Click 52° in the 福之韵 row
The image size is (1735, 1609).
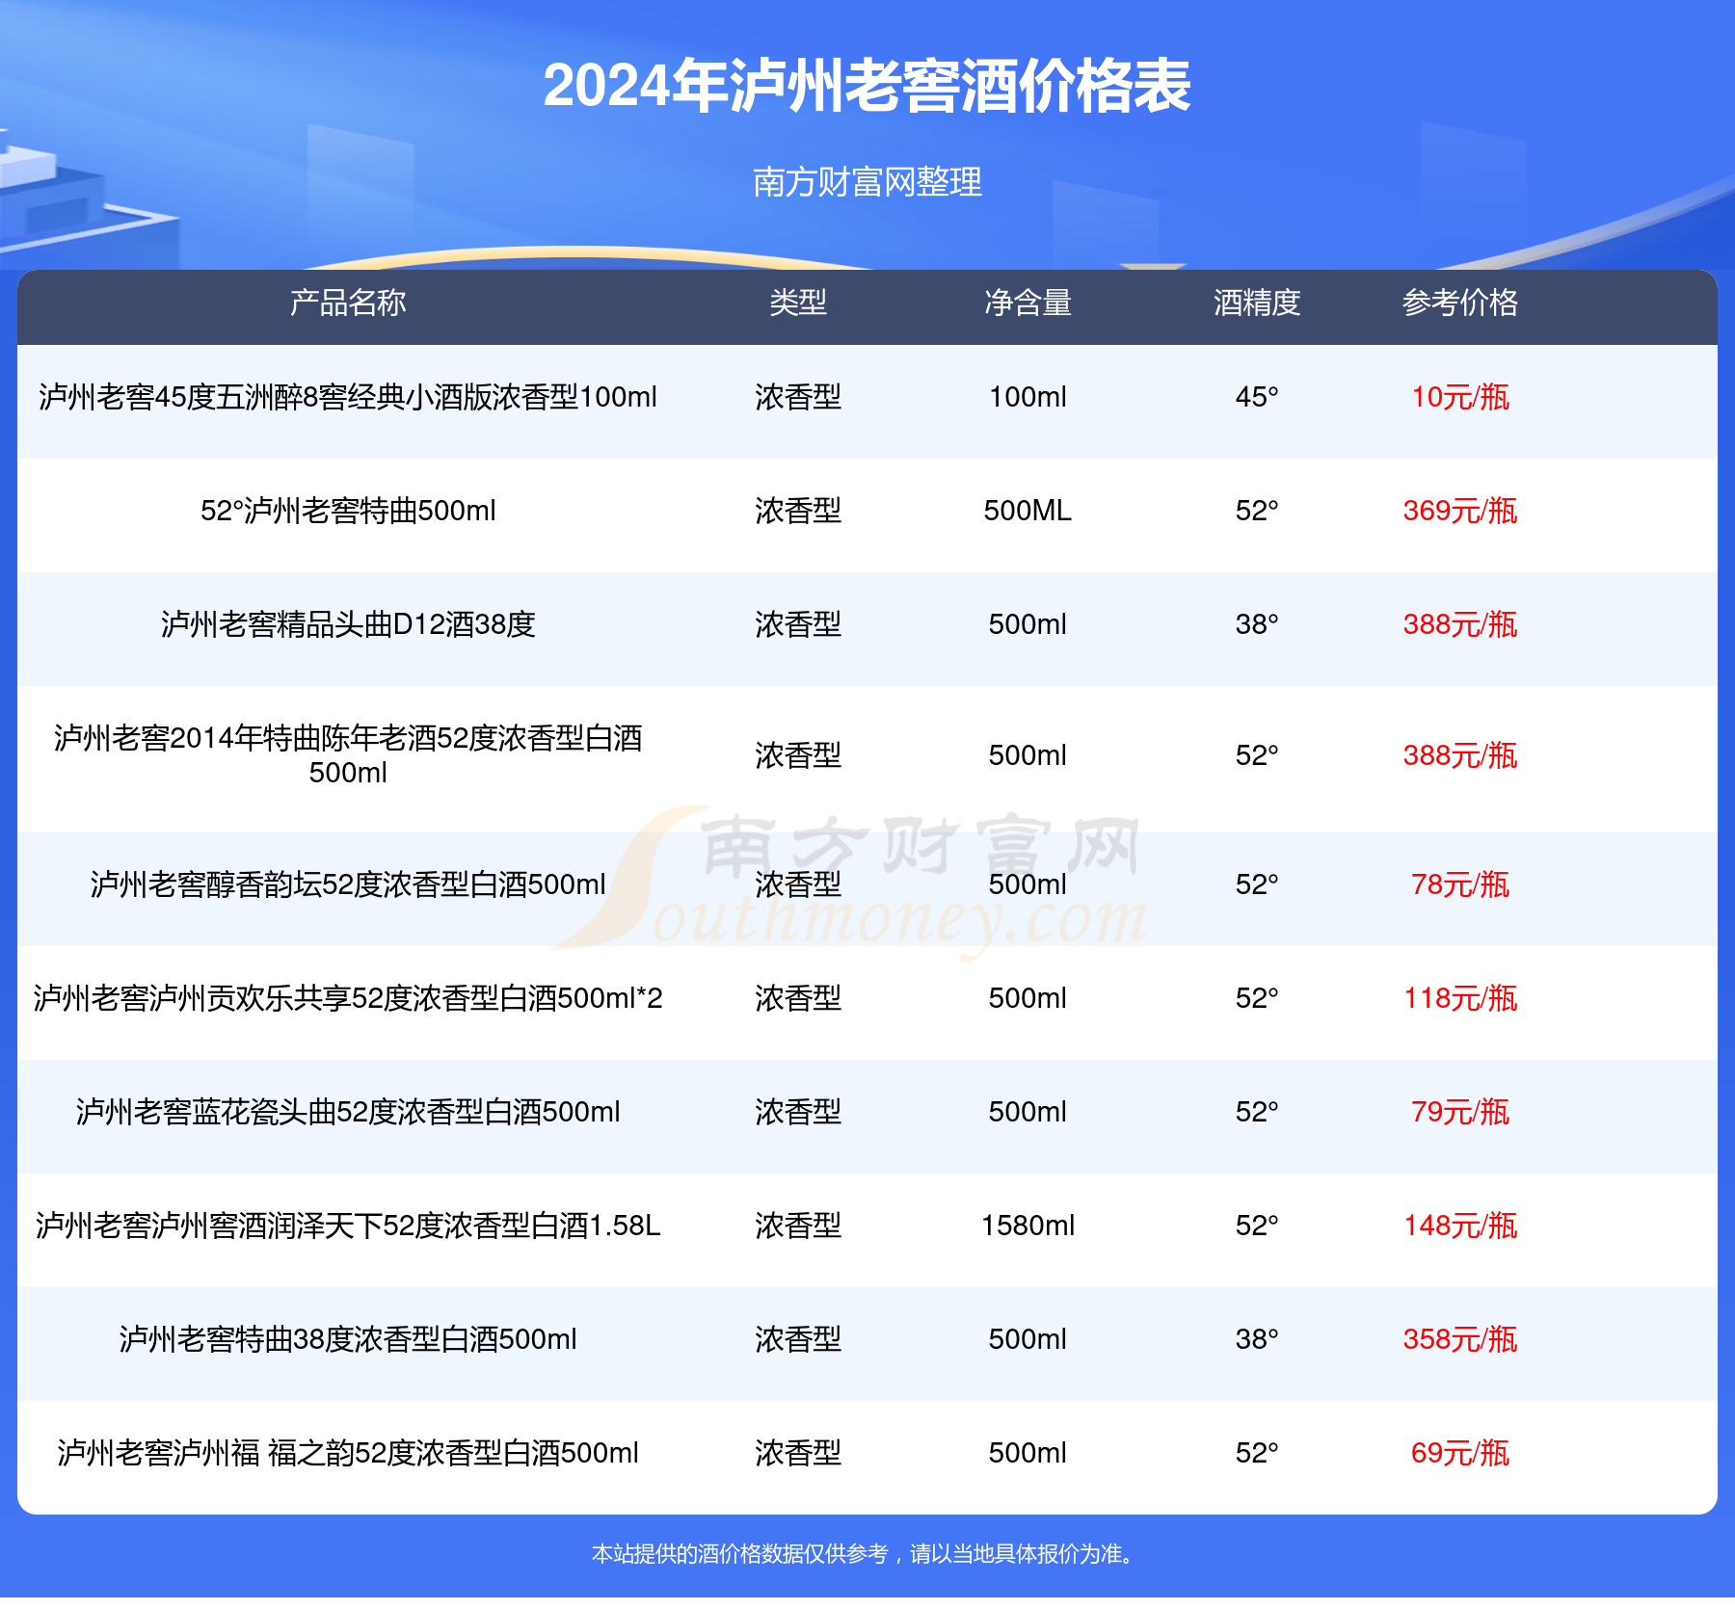(x=1257, y=1453)
